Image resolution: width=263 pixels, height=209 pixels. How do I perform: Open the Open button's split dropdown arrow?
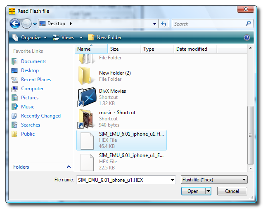pyautogui.click(x=208, y=191)
